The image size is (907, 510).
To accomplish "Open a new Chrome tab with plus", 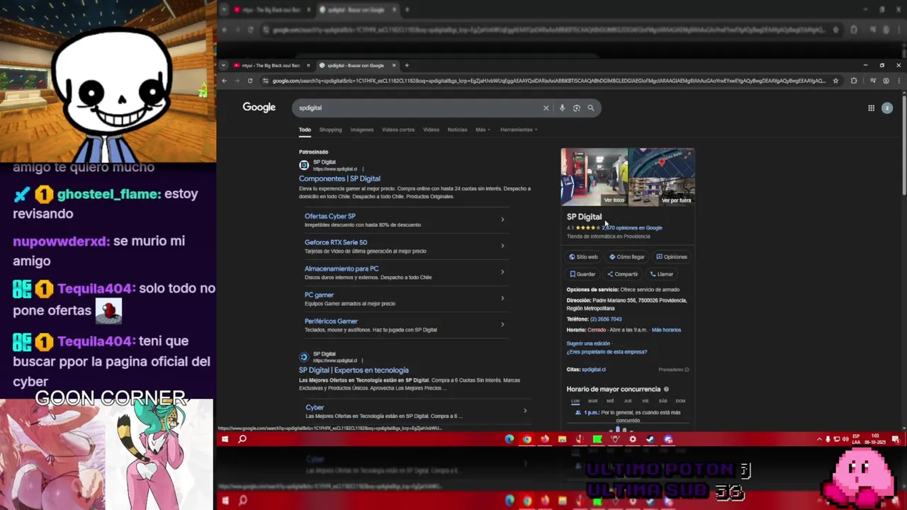I will [407, 65].
